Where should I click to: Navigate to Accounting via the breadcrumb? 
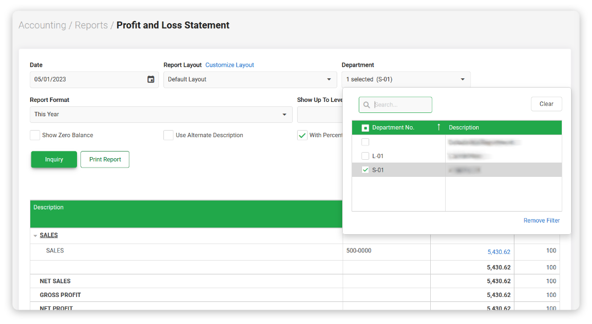point(42,25)
